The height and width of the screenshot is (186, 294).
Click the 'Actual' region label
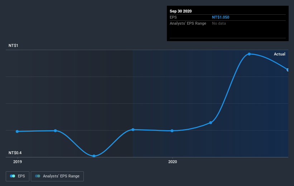pos(280,54)
